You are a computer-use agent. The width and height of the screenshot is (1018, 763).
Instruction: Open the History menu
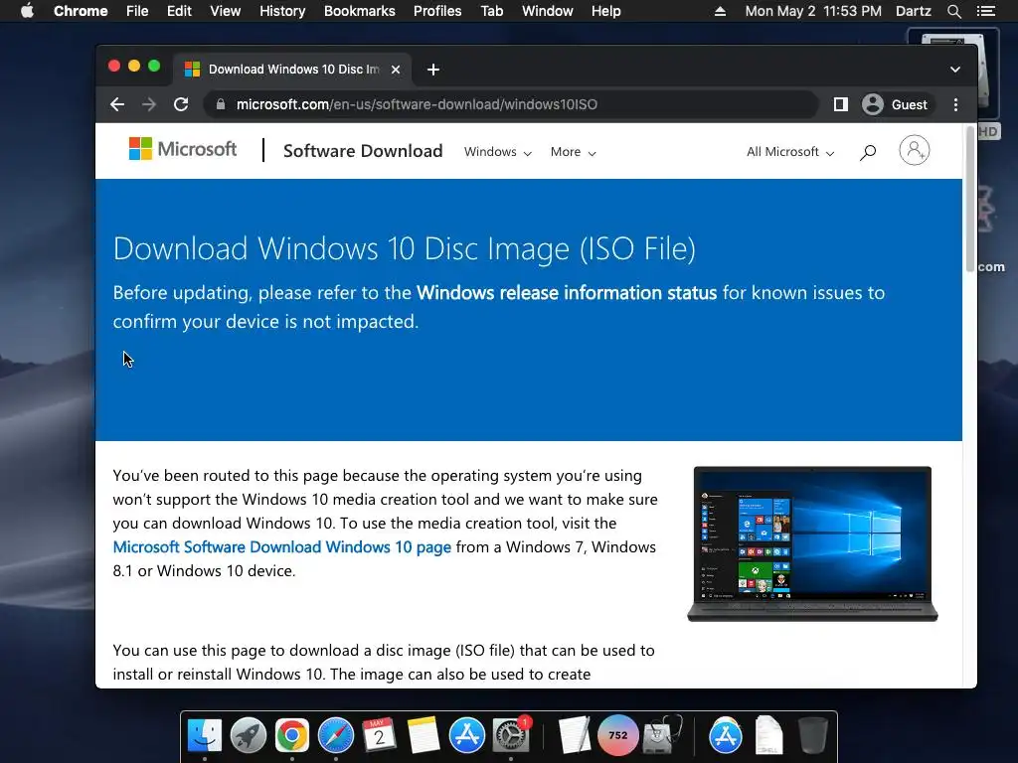tap(282, 11)
